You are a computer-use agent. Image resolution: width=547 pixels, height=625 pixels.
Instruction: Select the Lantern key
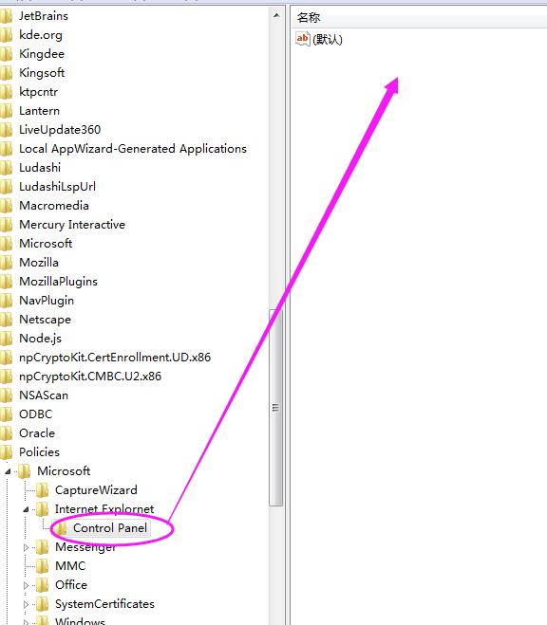[40, 111]
